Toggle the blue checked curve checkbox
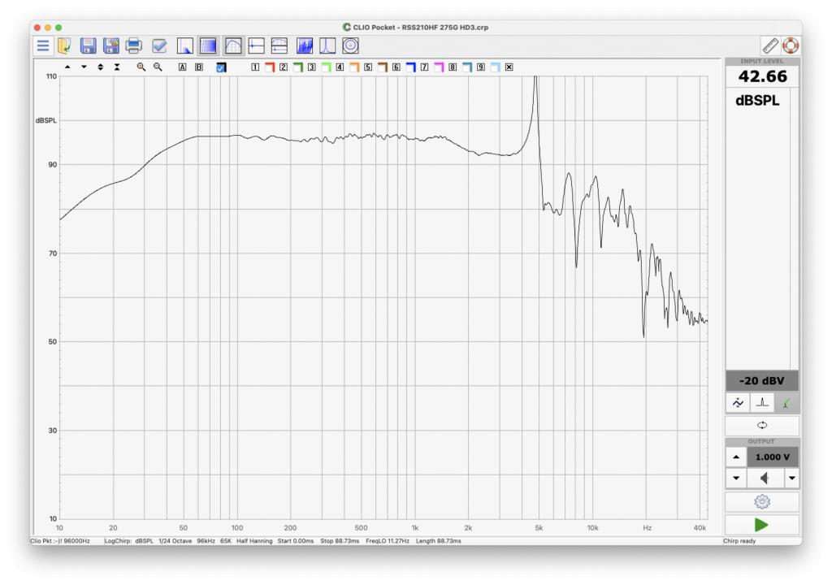The image size is (832, 585). tap(221, 67)
